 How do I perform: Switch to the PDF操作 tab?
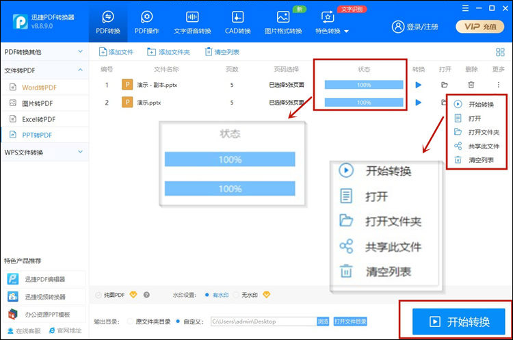(x=146, y=23)
